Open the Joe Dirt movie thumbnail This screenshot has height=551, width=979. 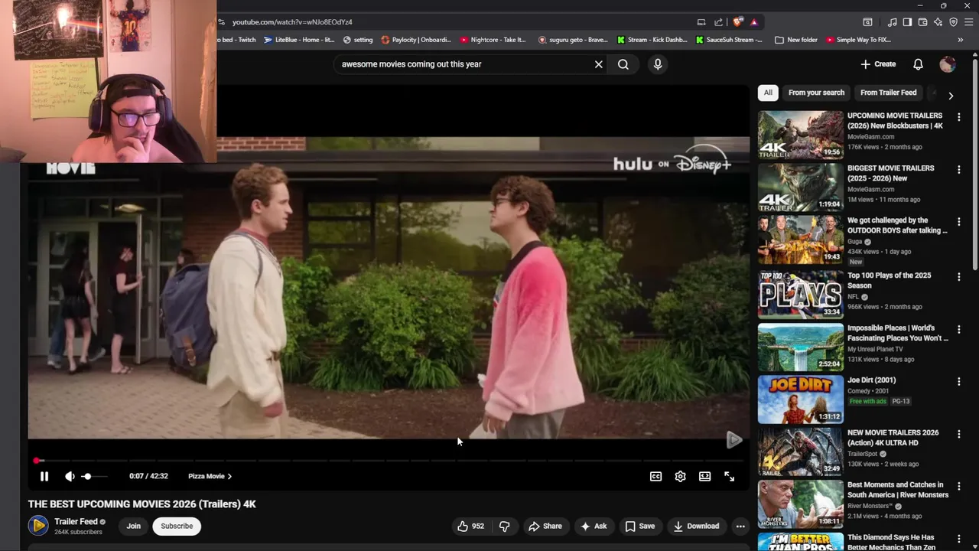(800, 399)
